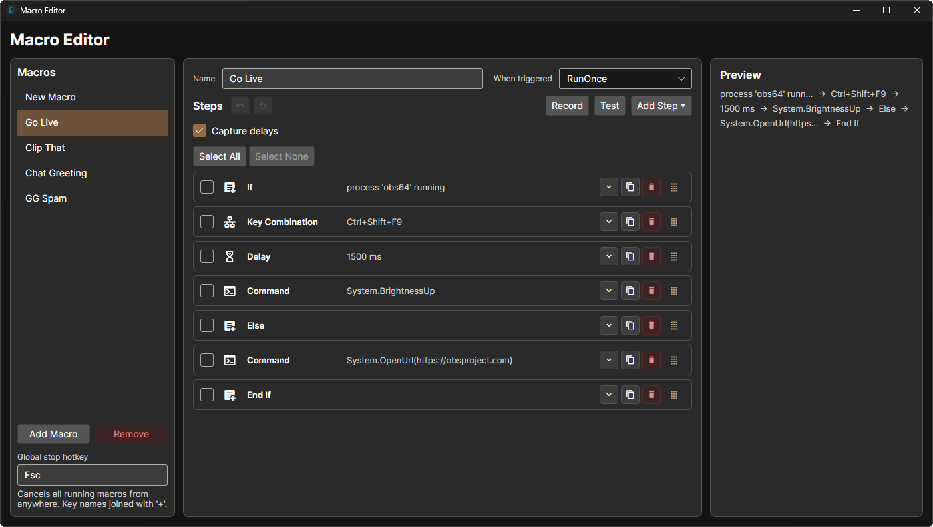This screenshot has height=527, width=933.
Task: Delete the End If step
Action: coord(652,395)
